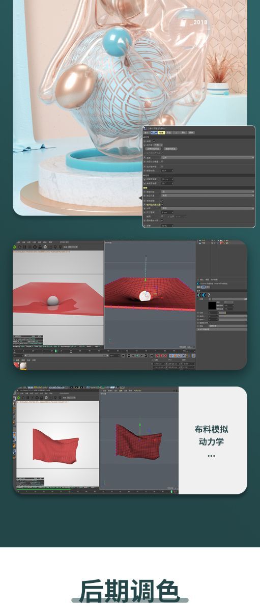260x611 pixels.
Task: Click the black color swatch in attributes panel
Action: click(212, 305)
